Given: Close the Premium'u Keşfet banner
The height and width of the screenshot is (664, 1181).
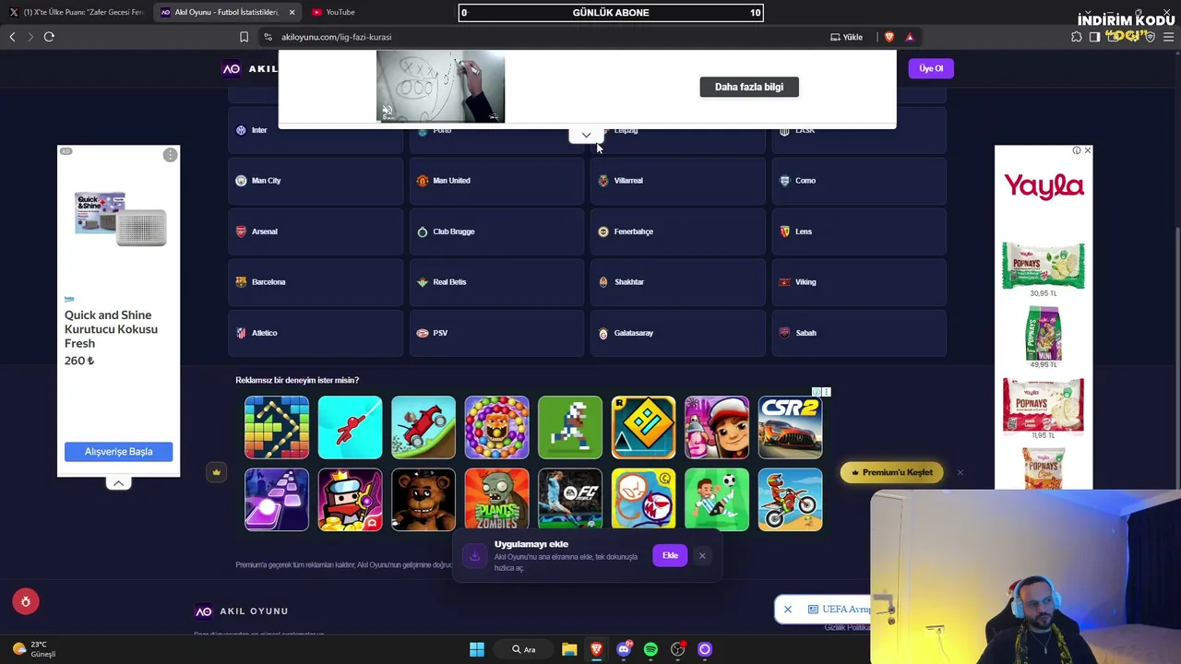Looking at the screenshot, I should point(960,472).
